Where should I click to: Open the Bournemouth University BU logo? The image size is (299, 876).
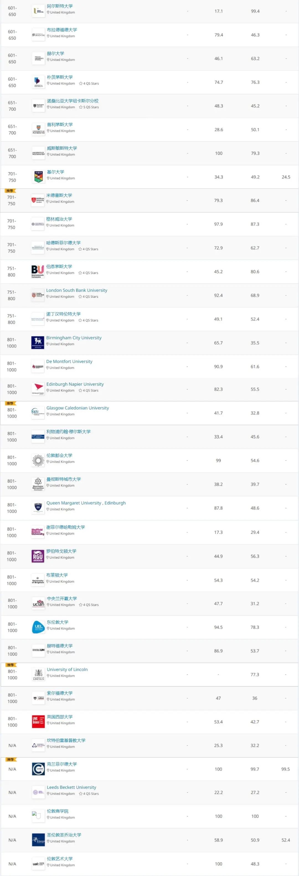point(38,271)
